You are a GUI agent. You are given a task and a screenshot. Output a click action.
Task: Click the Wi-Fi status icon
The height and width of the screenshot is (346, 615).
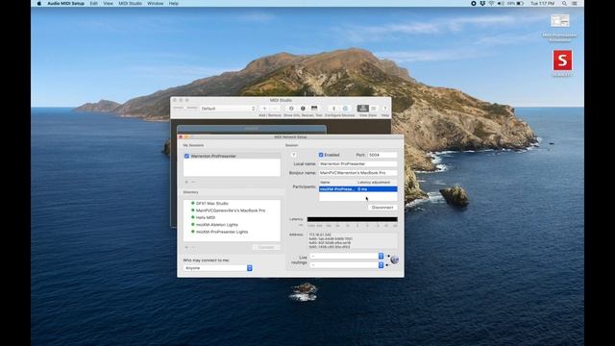click(x=491, y=4)
